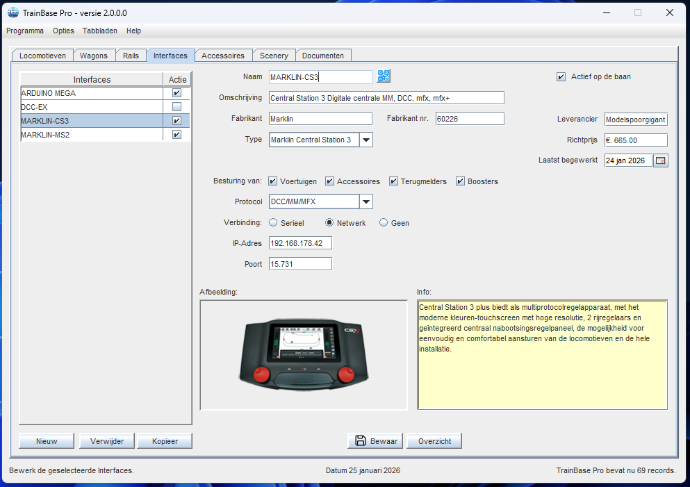Switch to the Scenery tab

click(x=274, y=56)
